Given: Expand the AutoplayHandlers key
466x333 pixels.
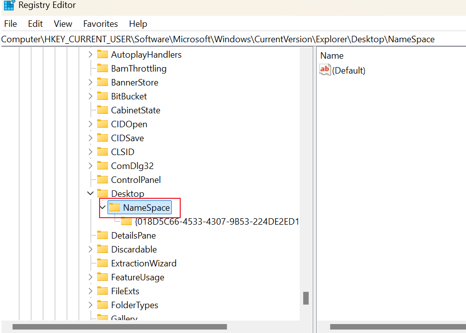Looking at the screenshot, I should [x=90, y=55].
